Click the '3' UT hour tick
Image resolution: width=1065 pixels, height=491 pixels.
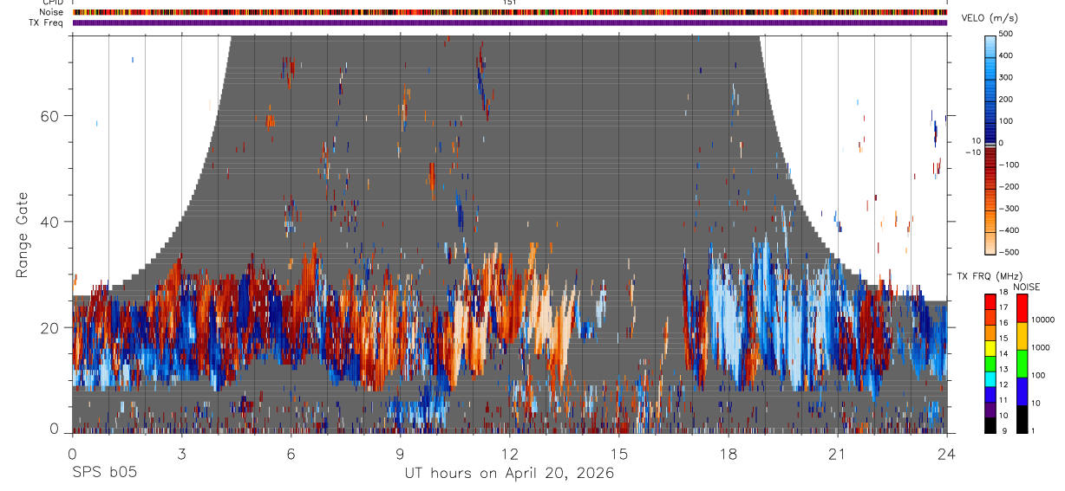pos(181,454)
